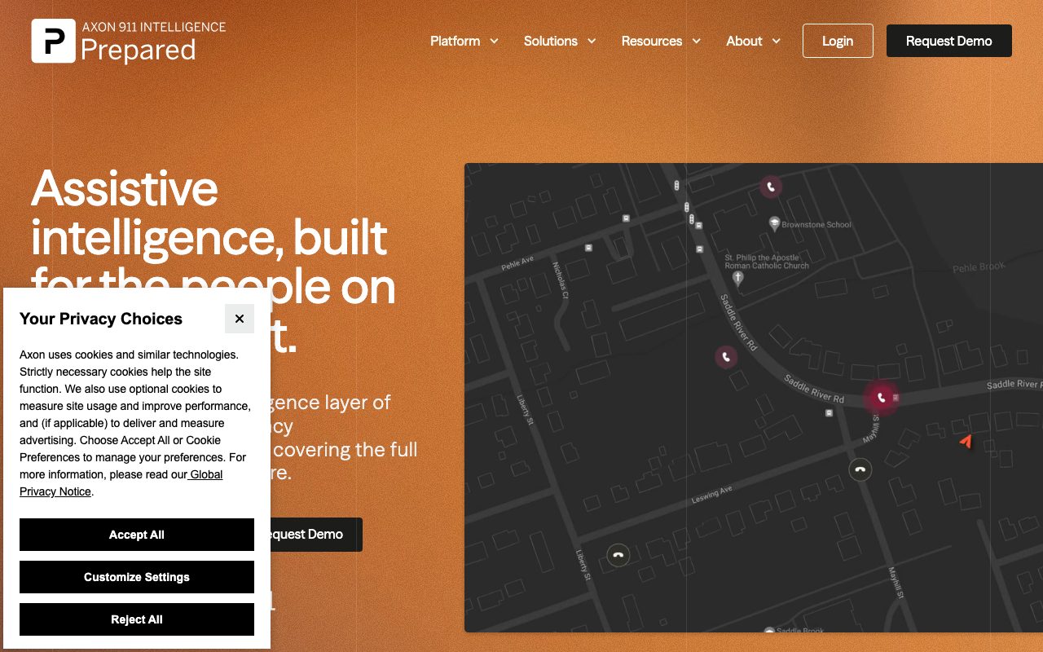Click the phone call marker near Brownstone School

click(x=771, y=187)
